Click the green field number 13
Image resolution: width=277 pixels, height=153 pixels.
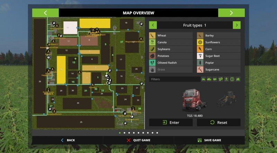coord(74,62)
